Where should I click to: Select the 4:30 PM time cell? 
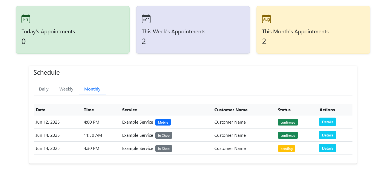[91, 148]
